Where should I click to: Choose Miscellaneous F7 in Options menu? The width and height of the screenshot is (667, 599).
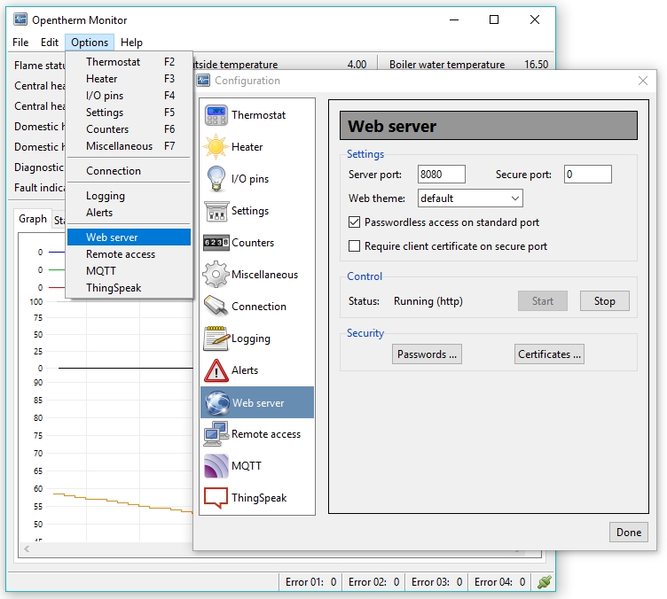[129, 145]
